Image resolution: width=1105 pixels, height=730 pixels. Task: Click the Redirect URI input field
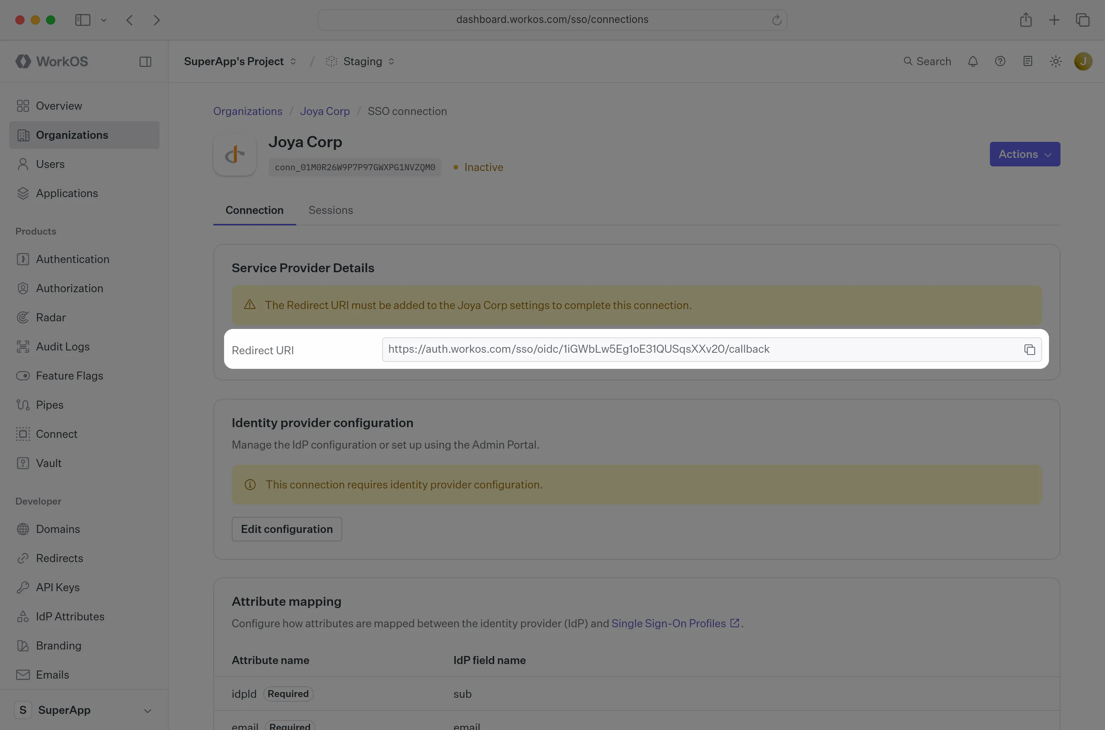[711, 350]
